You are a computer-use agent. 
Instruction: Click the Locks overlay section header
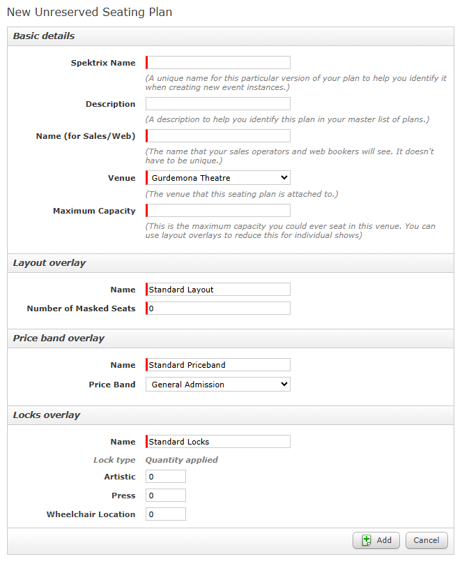231,415
